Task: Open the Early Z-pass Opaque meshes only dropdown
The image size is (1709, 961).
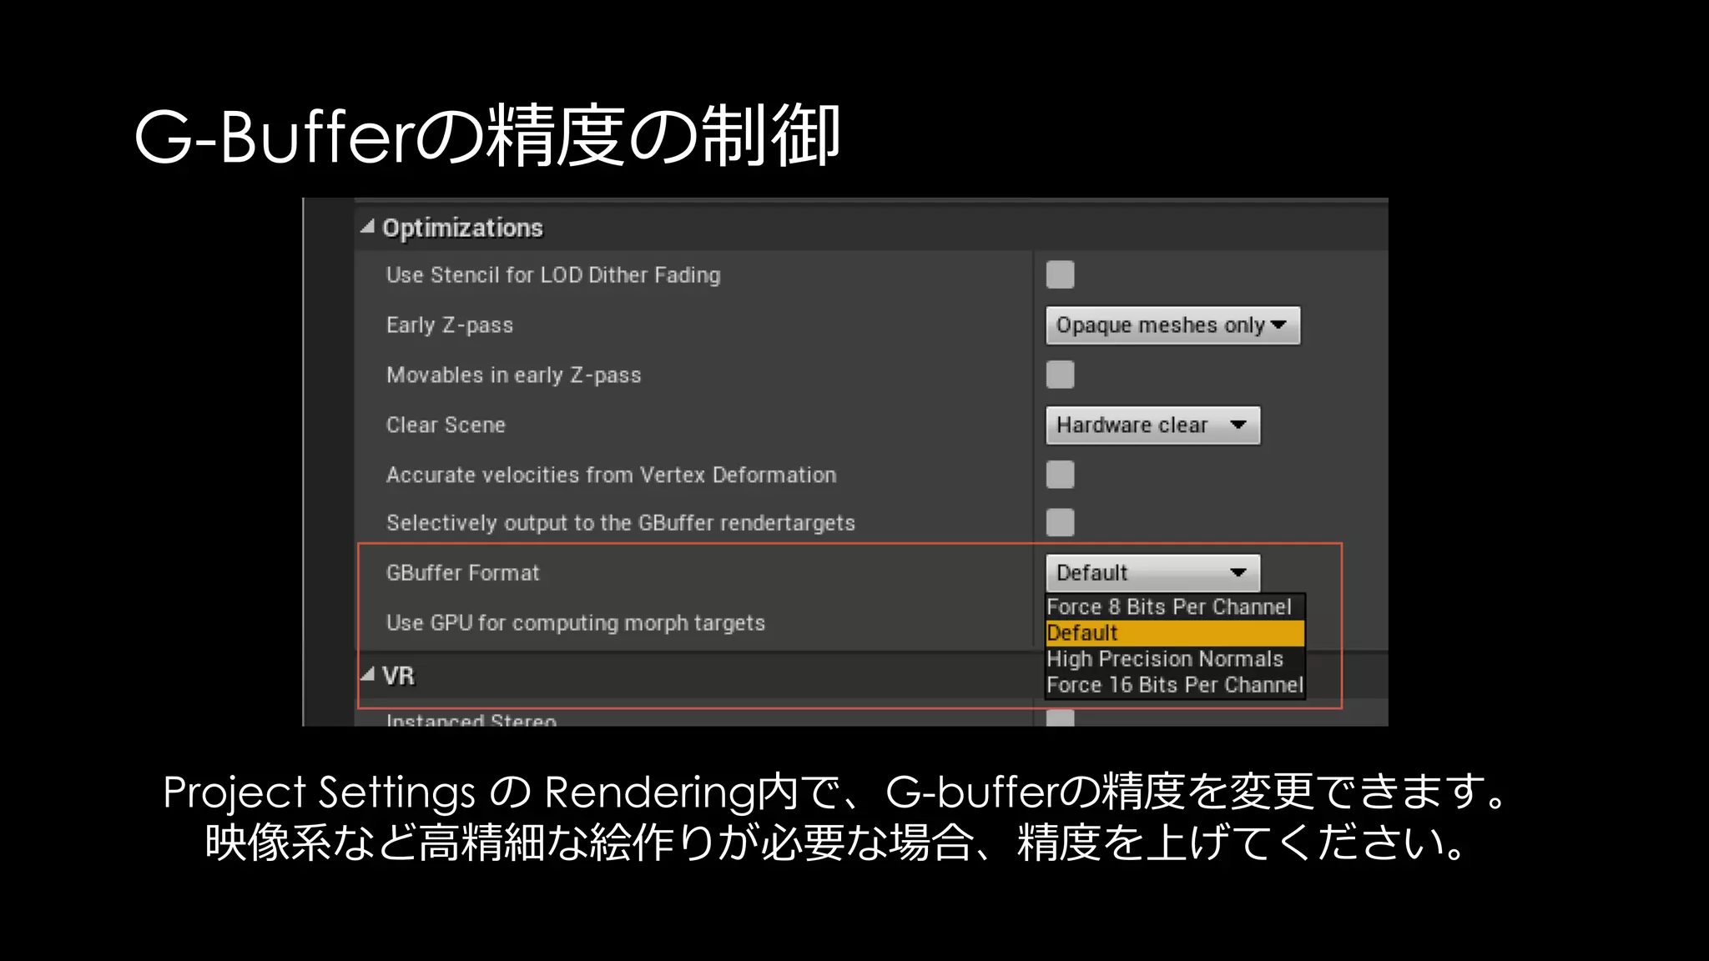Action: click(1172, 325)
